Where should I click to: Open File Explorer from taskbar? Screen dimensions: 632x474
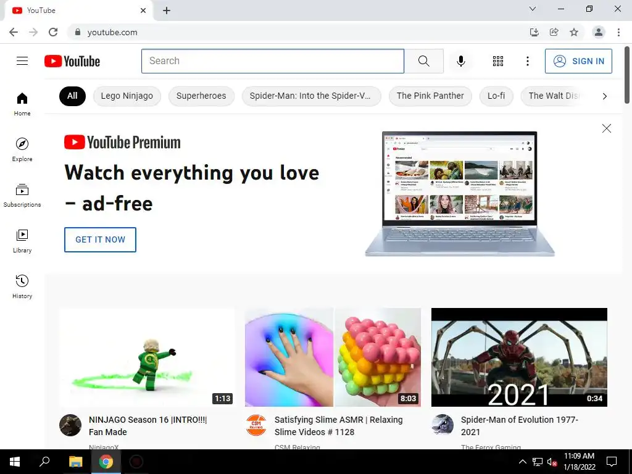point(75,462)
